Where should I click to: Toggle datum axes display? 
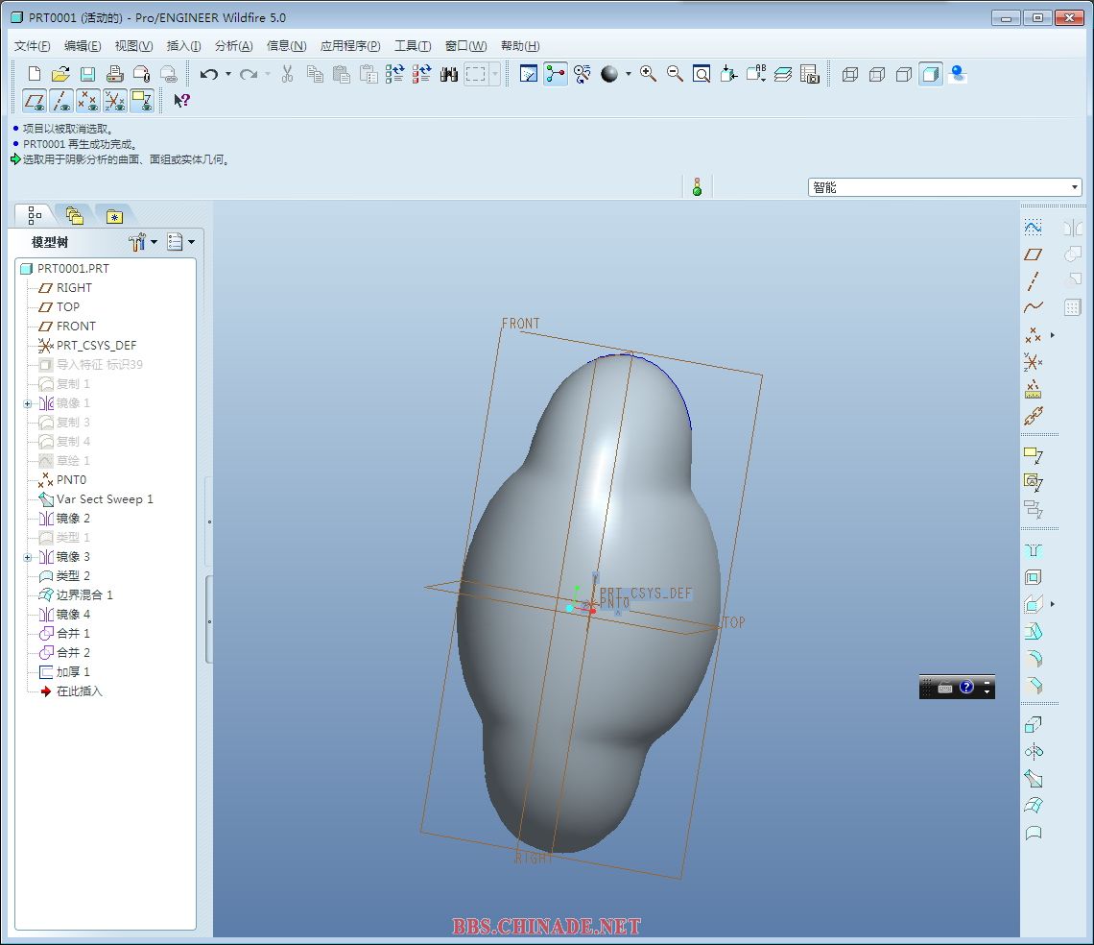pyautogui.click(x=61, y=101)
